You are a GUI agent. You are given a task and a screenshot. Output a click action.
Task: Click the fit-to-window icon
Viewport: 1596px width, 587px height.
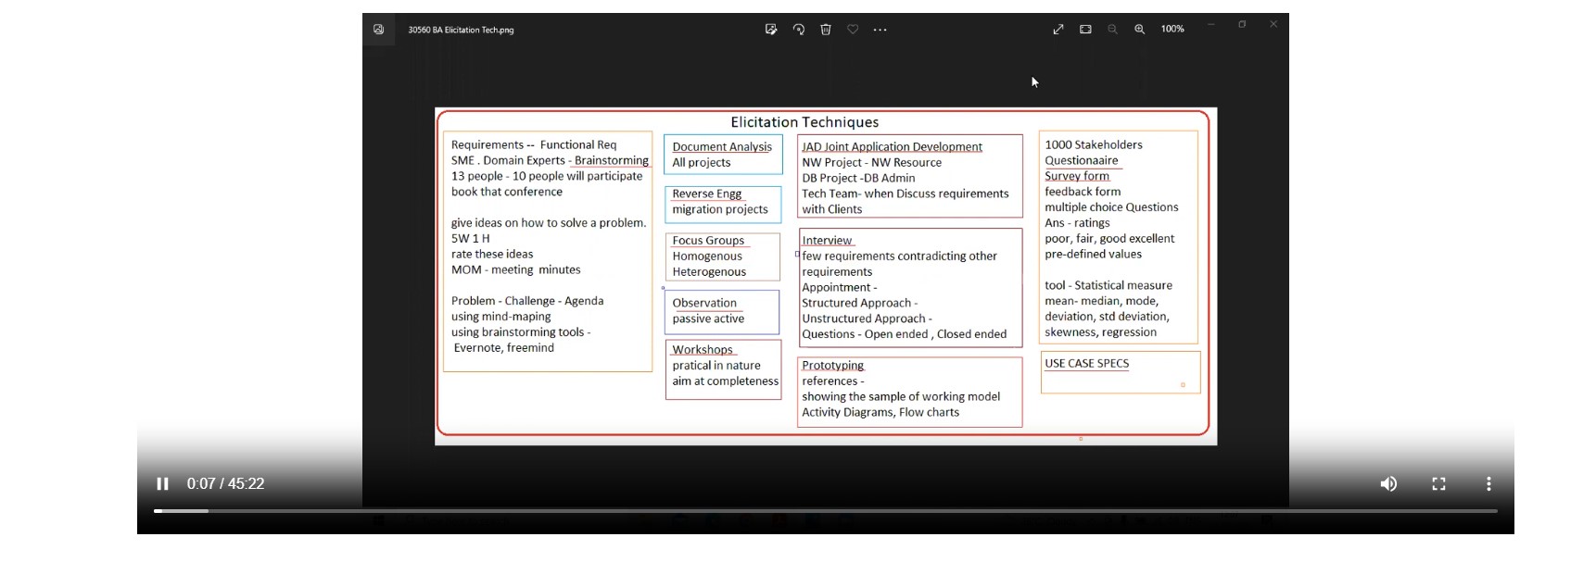(1085, 30)
